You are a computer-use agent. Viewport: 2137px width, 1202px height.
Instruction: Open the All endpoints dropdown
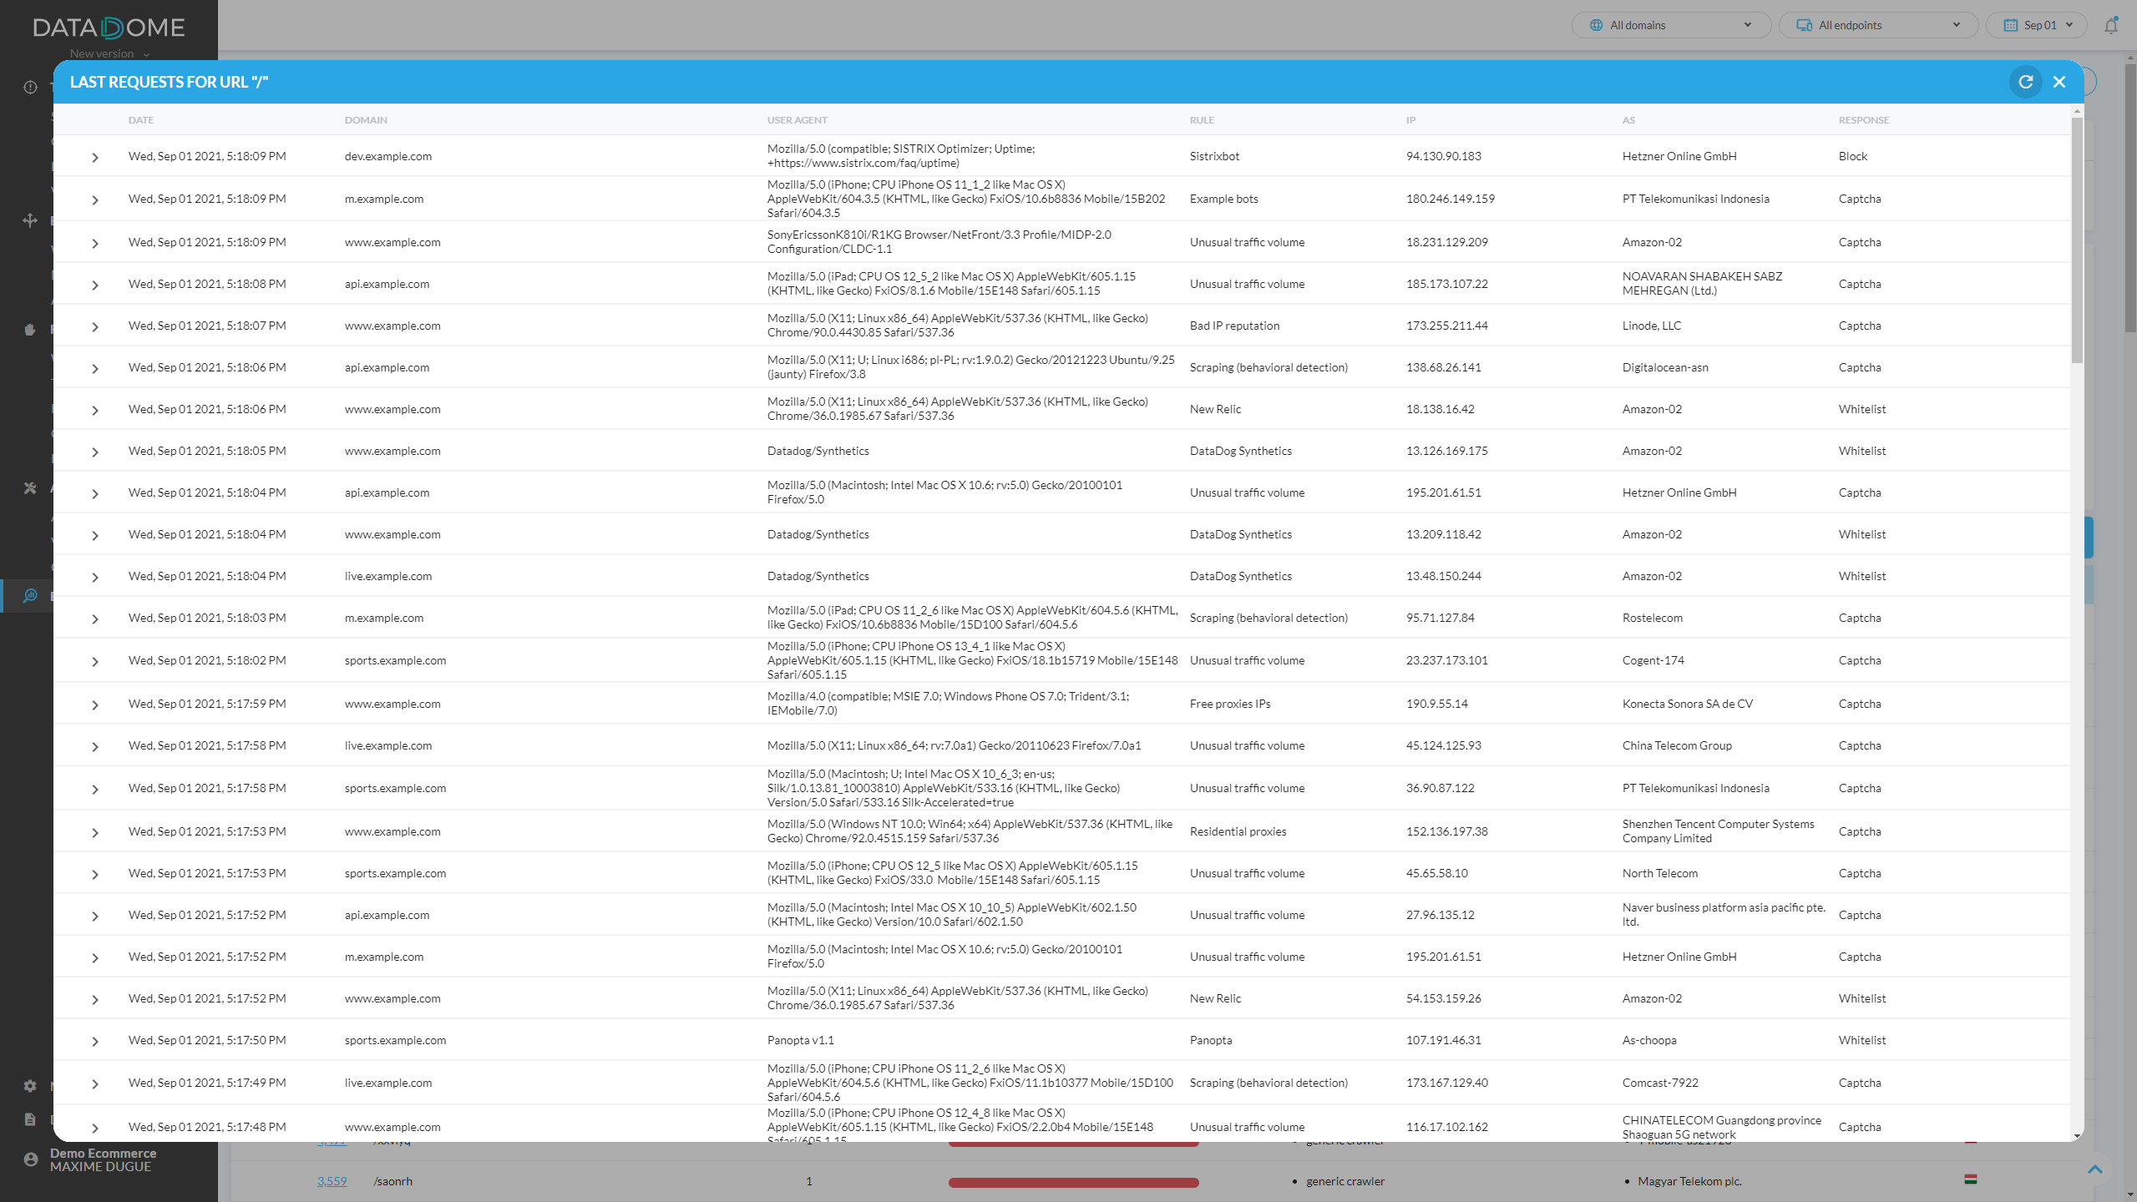tap(1877, 25)
